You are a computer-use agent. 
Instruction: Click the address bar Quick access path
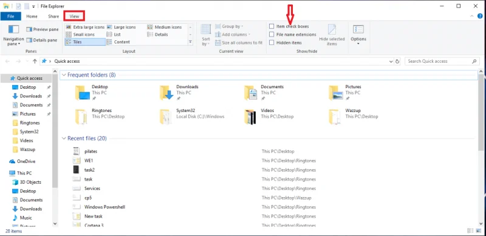[x=67, y=61]
